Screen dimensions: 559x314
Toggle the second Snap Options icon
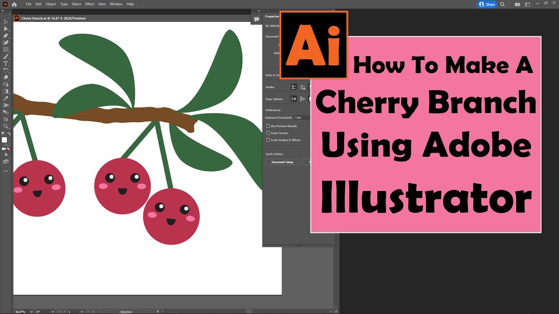point(302,99)
